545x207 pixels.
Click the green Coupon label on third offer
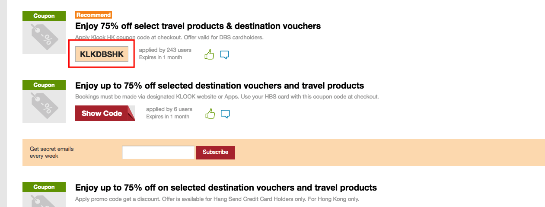(x=44, y=187)
